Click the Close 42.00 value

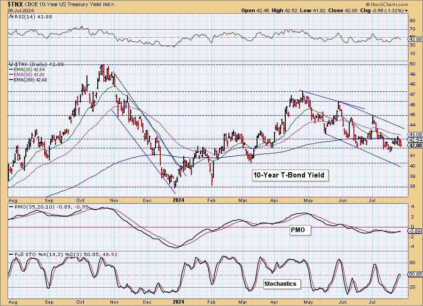point(343,10)
